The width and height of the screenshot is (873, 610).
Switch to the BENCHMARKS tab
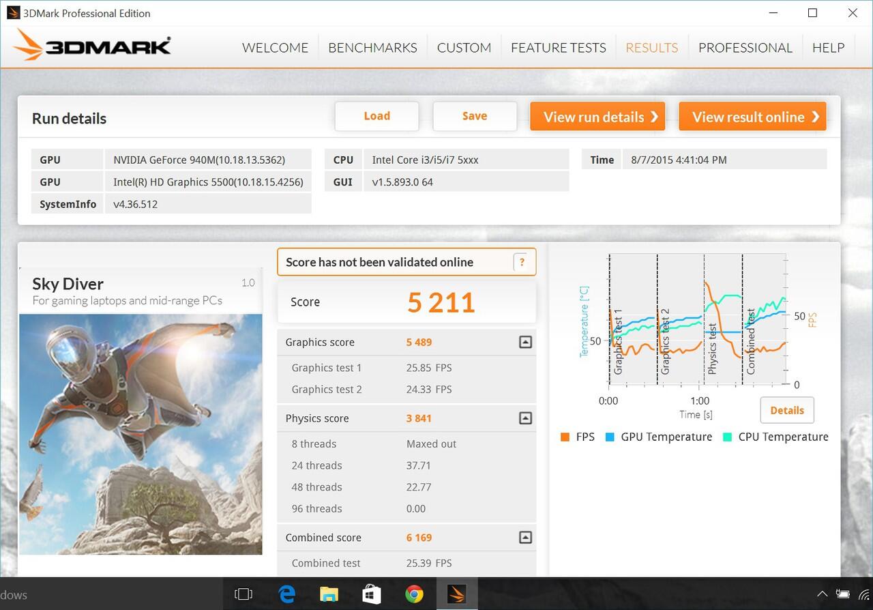pos(372,48)
